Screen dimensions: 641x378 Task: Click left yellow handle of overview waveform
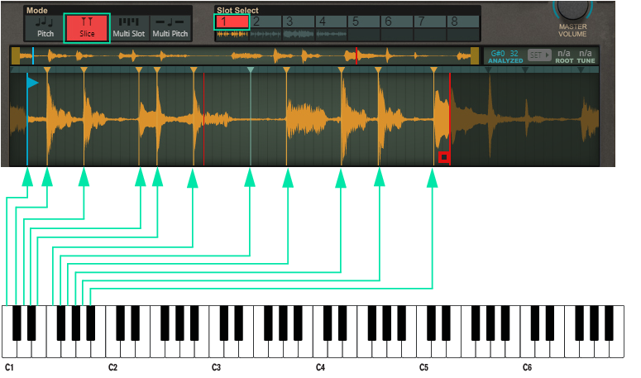tap(16, 56)
